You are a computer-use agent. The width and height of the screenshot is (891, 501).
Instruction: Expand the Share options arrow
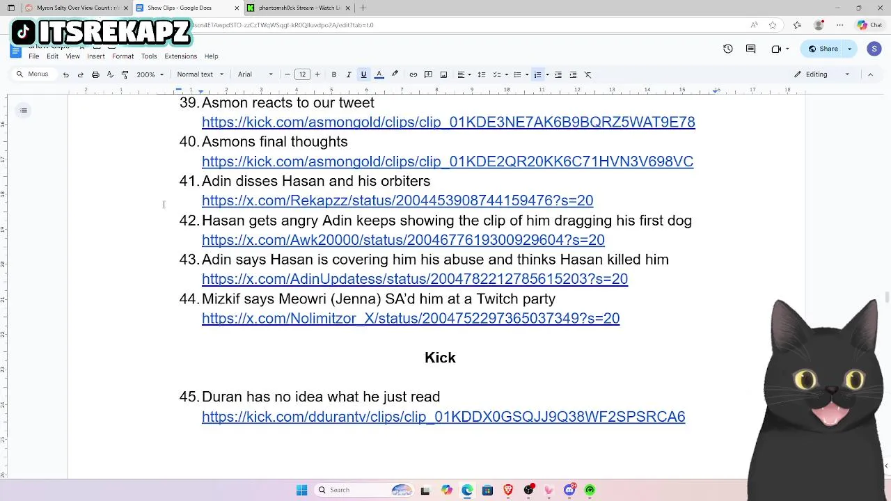click(x=849, y=49)
